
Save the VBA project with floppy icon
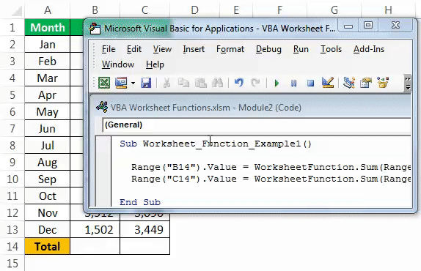(x=146, y=83)
